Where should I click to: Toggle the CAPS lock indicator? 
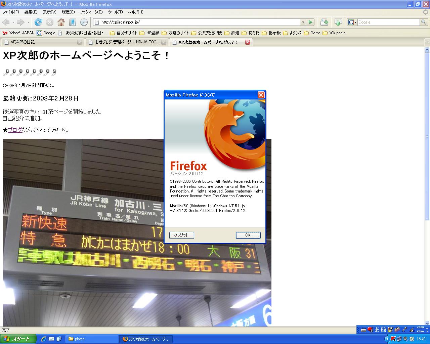[420, 328]
